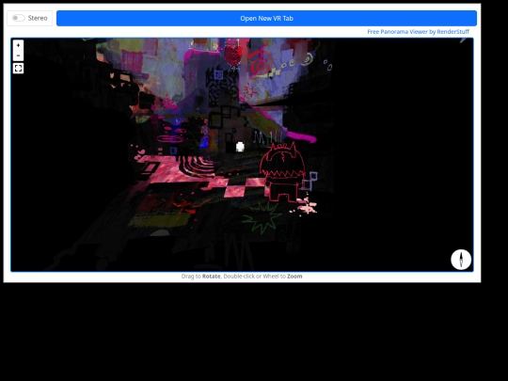Open New VR Tab button
This screenshot has height=381, width=508.
pyautogui.click(x=266, y=19)
